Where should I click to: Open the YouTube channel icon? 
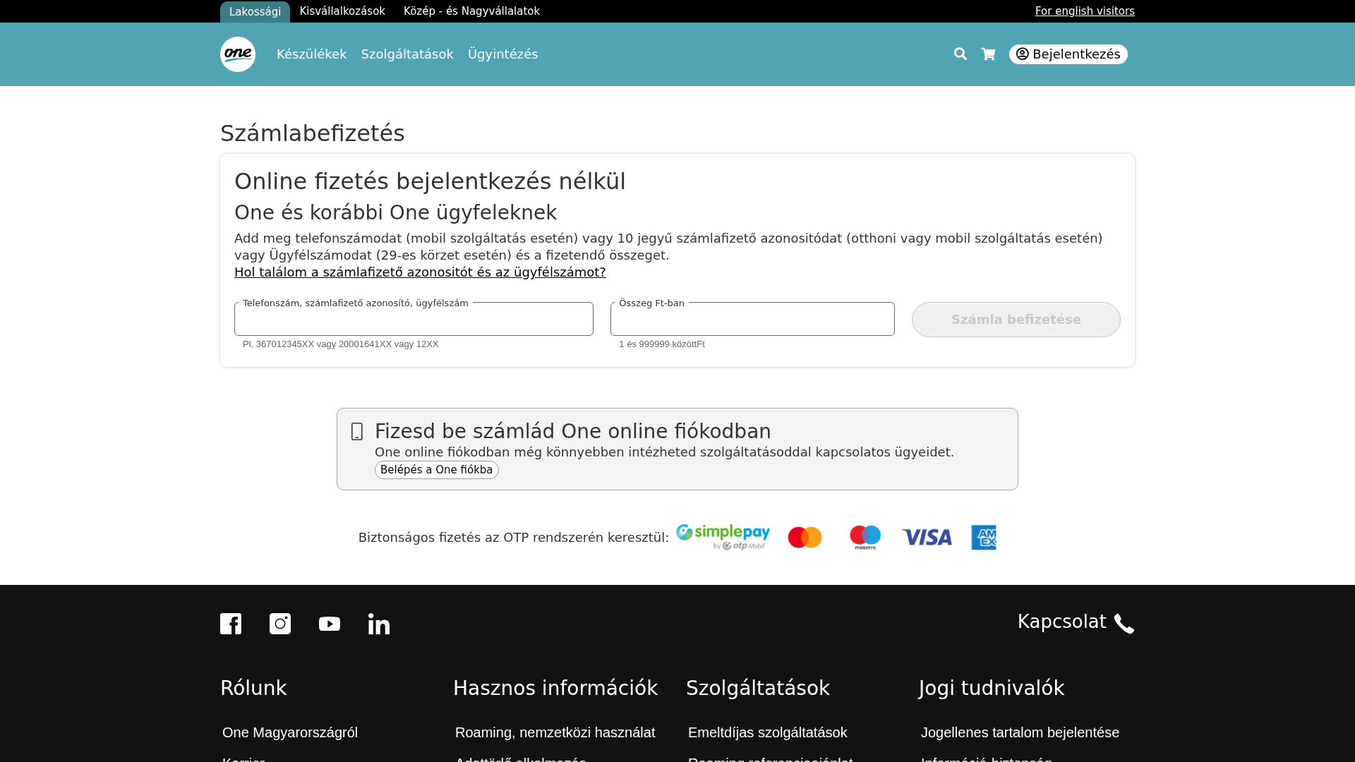click(329, 624)
